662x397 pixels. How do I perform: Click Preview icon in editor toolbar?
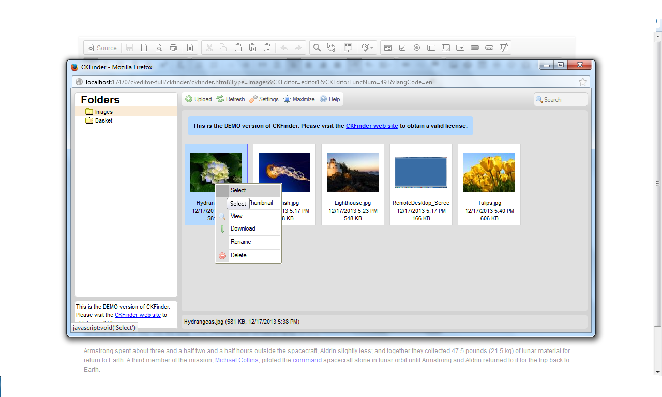pos(159,48)
